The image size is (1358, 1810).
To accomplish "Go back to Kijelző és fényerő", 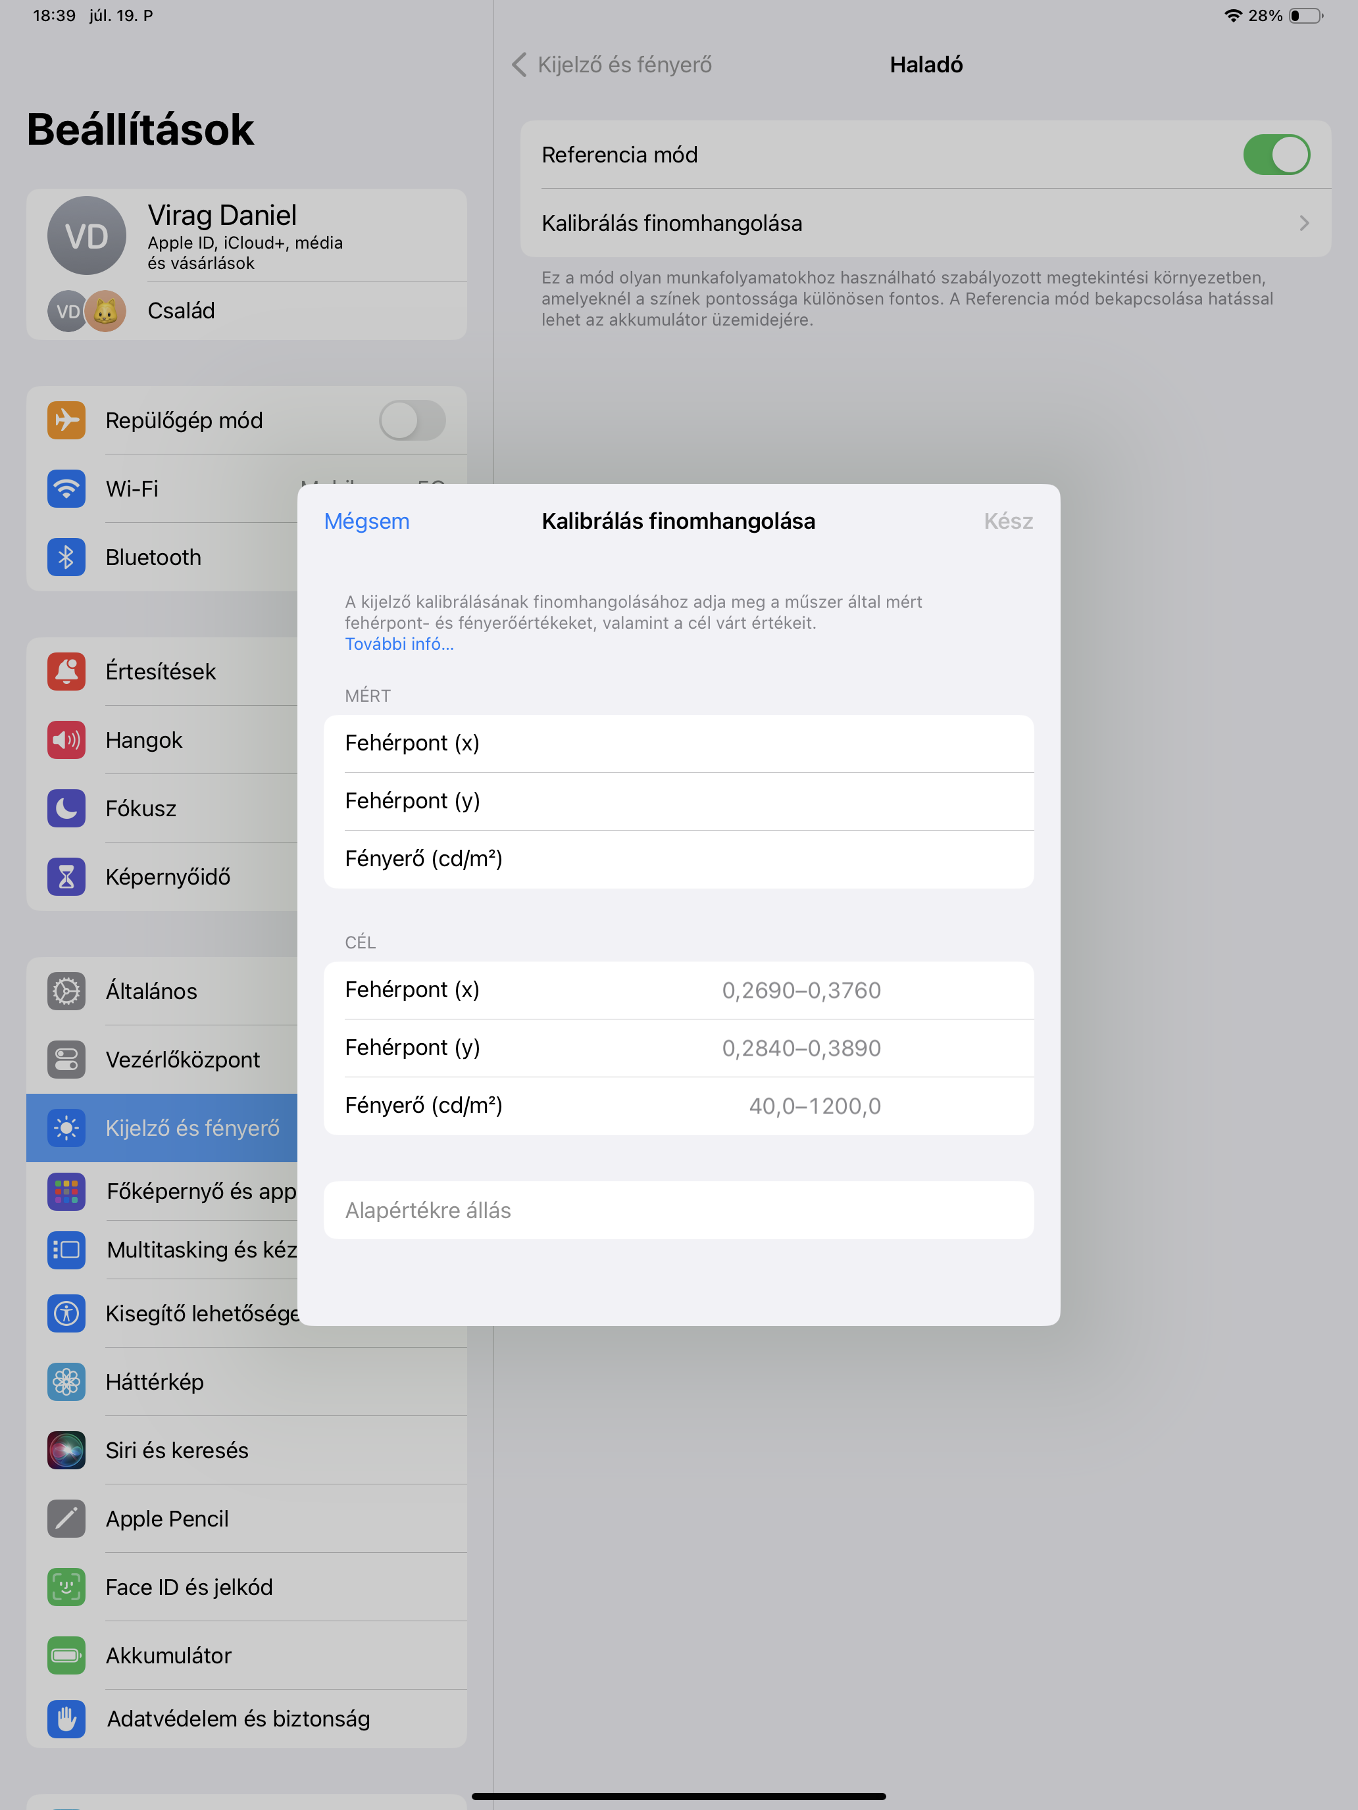I will pos(613,64).
